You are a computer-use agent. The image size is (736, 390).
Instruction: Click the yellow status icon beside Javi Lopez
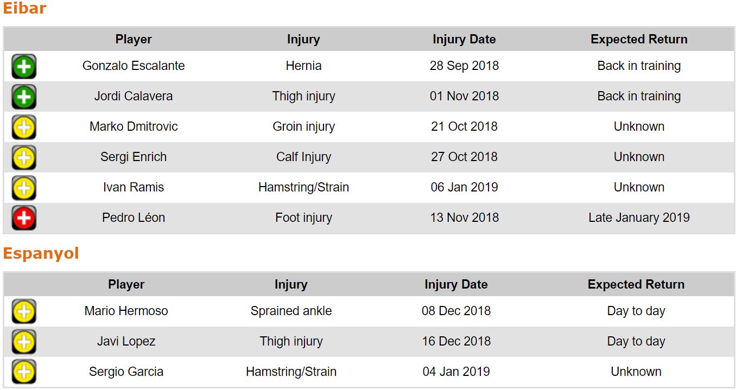(24, 342)
